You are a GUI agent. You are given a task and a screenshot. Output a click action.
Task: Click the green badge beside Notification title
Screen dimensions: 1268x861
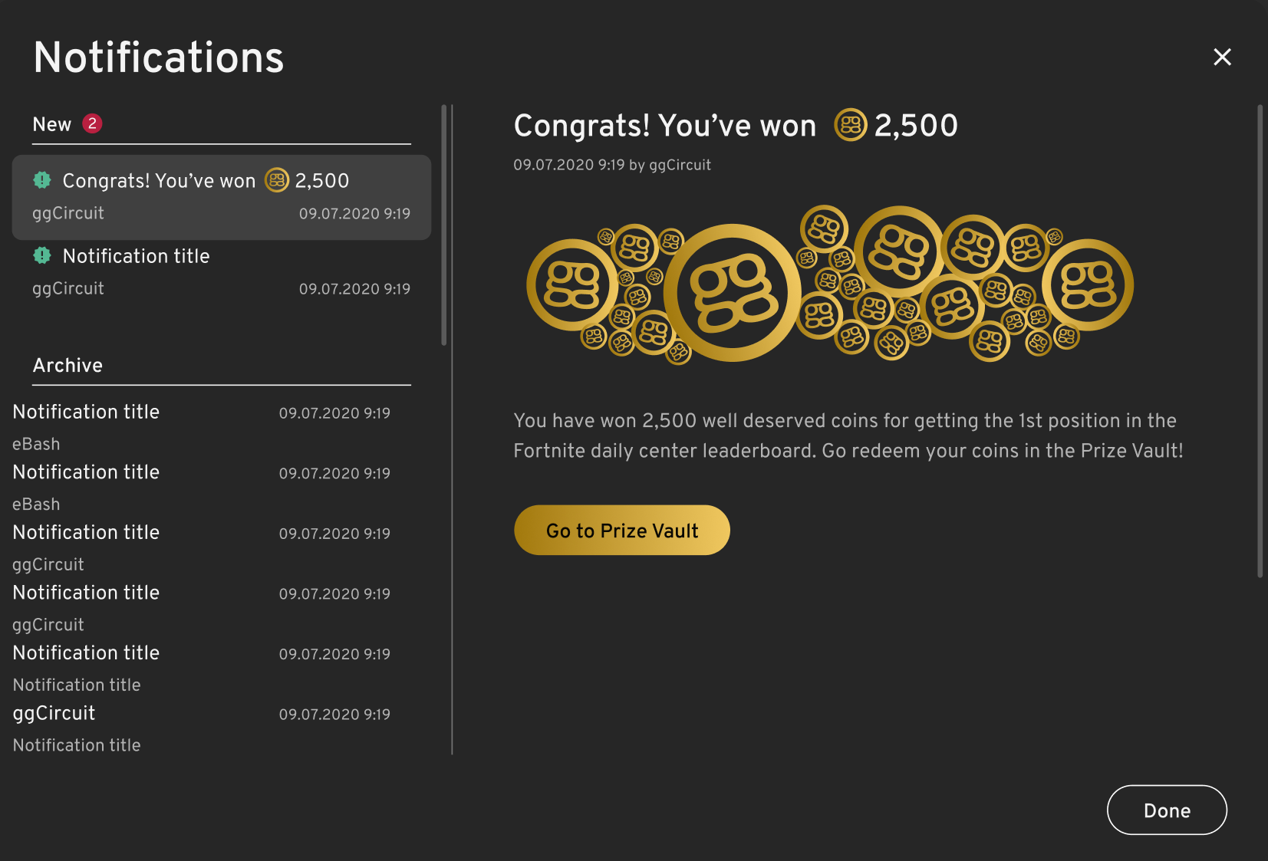pos(41,255)
